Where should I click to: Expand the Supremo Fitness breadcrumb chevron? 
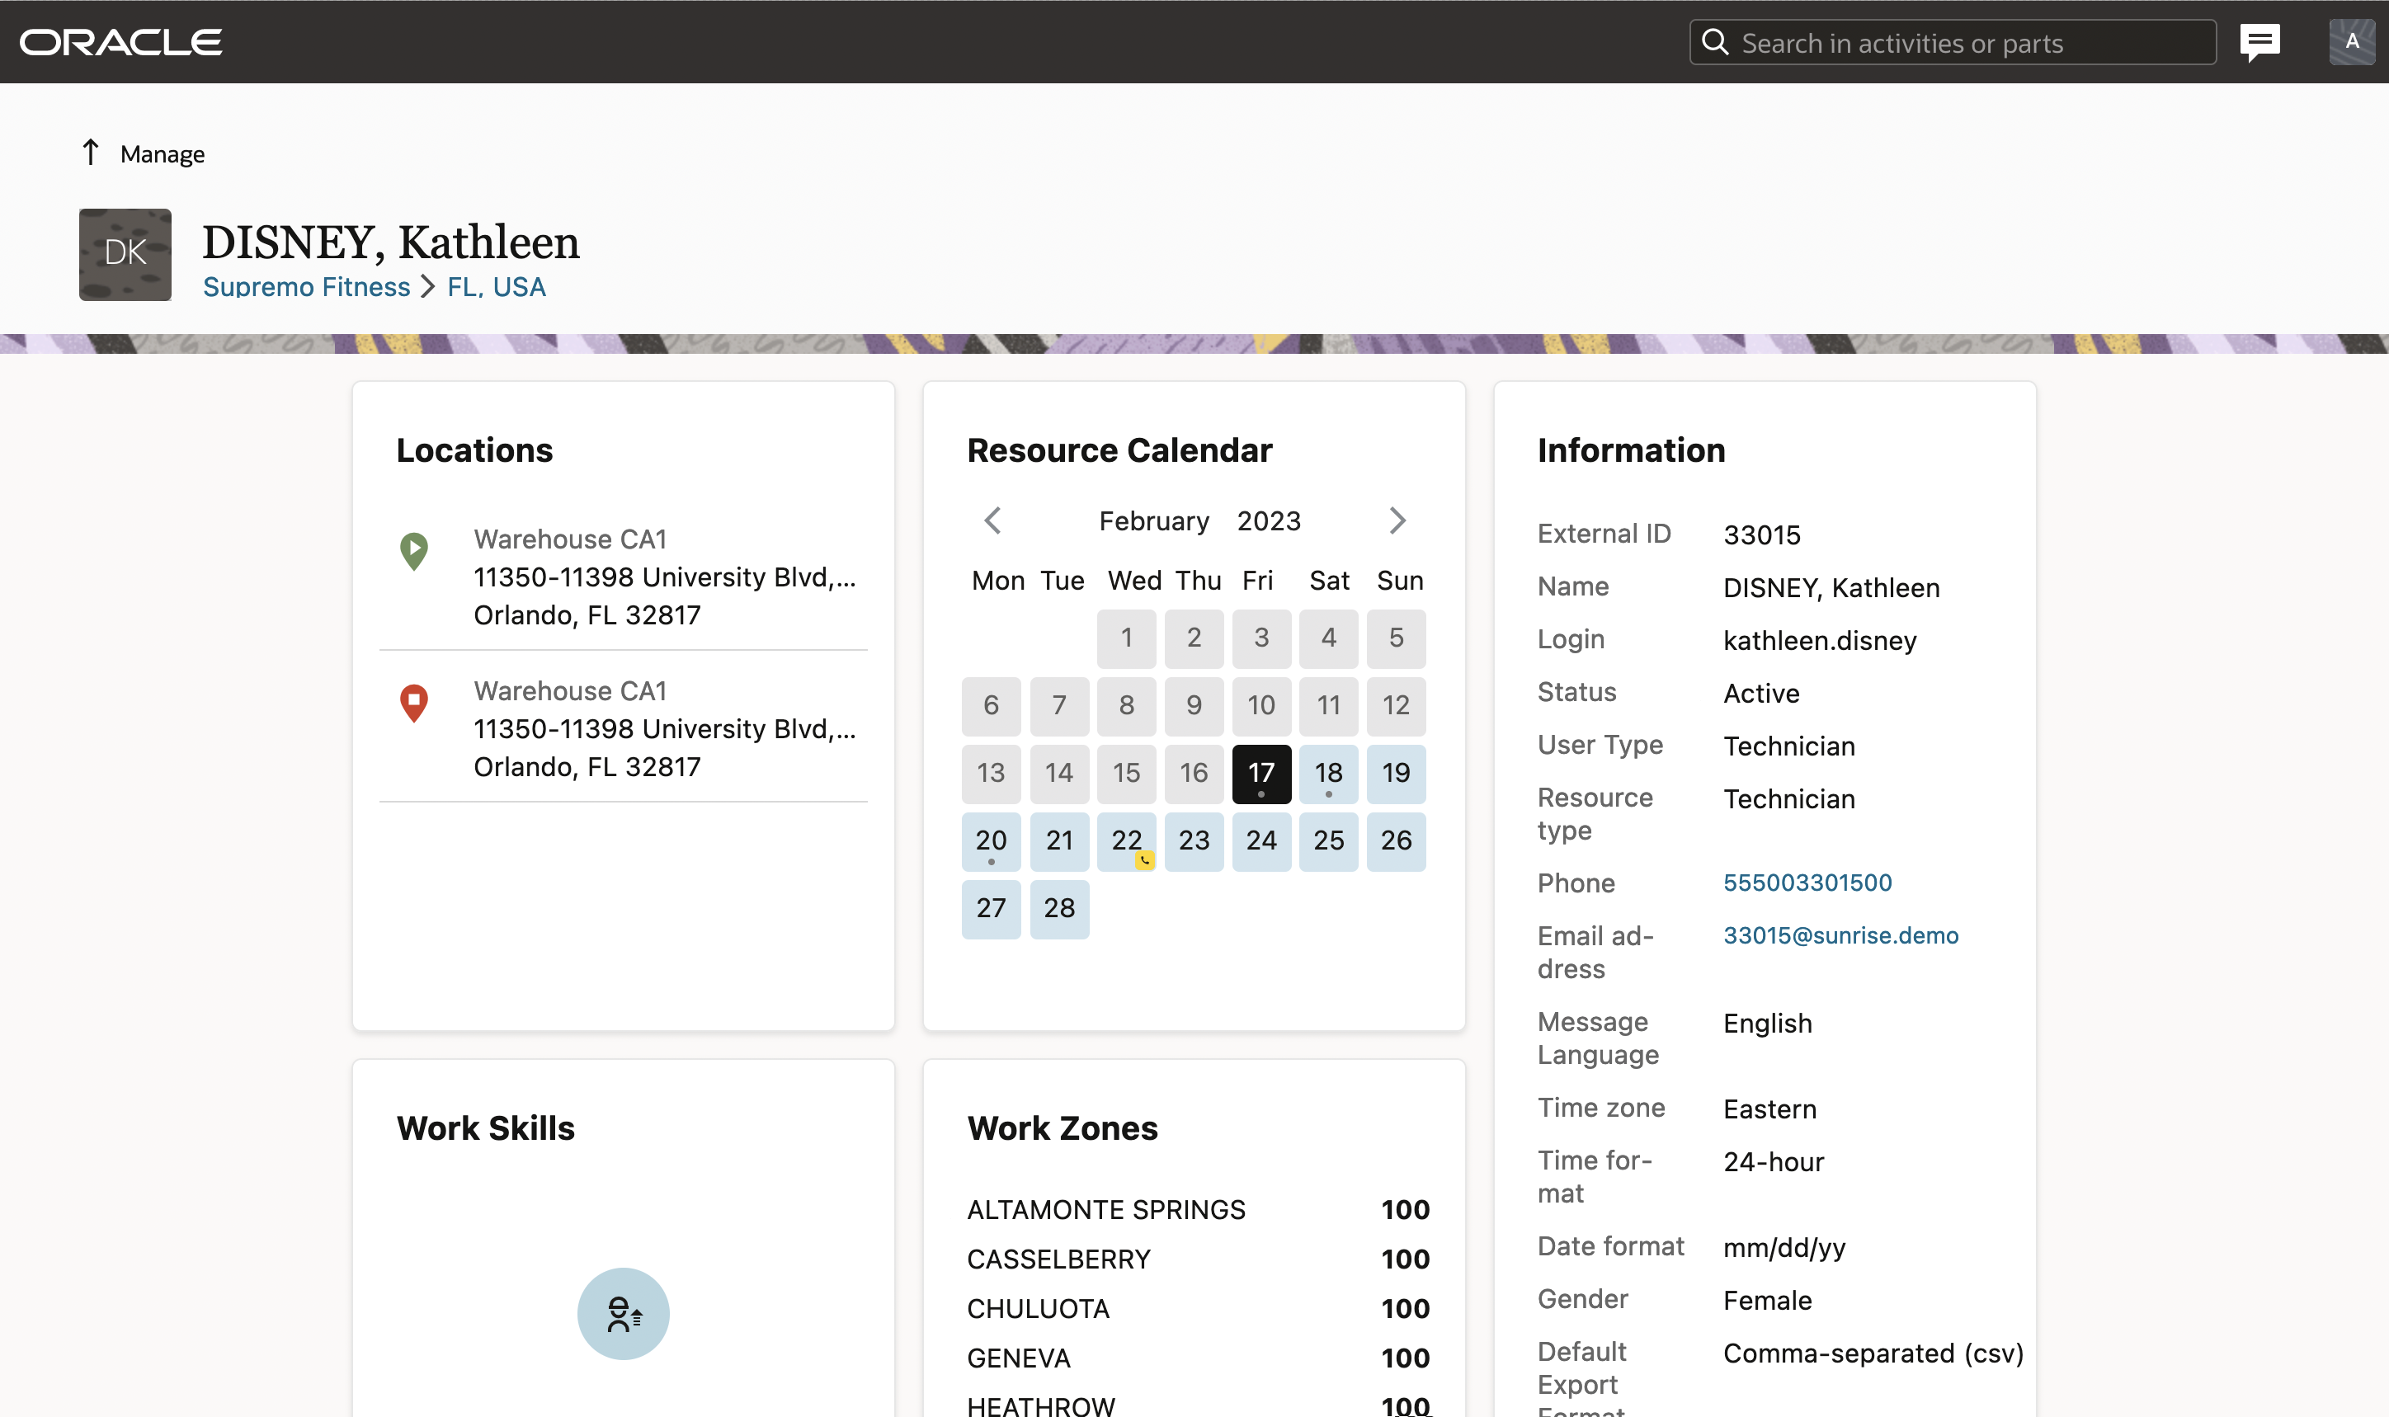429,286
